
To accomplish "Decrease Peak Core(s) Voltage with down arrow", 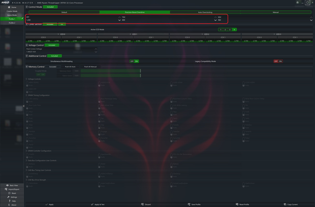I will tap(96, 52).
